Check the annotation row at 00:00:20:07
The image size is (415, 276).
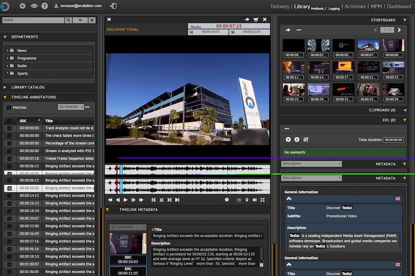click(10, 219)
